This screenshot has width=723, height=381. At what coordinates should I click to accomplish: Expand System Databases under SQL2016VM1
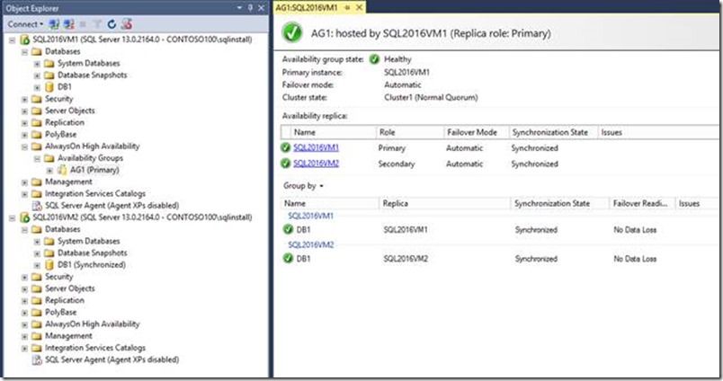[x=38, y=64]
